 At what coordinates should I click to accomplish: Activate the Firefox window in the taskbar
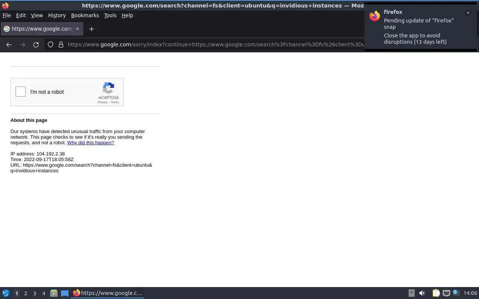coord(107,293)
